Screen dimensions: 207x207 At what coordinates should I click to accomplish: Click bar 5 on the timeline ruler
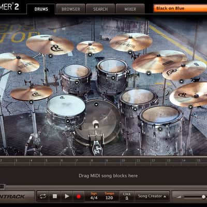[47, 160]
